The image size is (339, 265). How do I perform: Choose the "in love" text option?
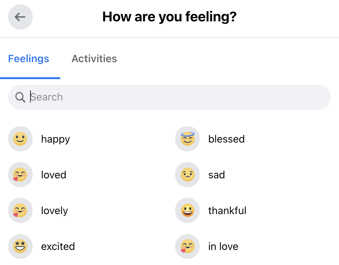(223, 246)
